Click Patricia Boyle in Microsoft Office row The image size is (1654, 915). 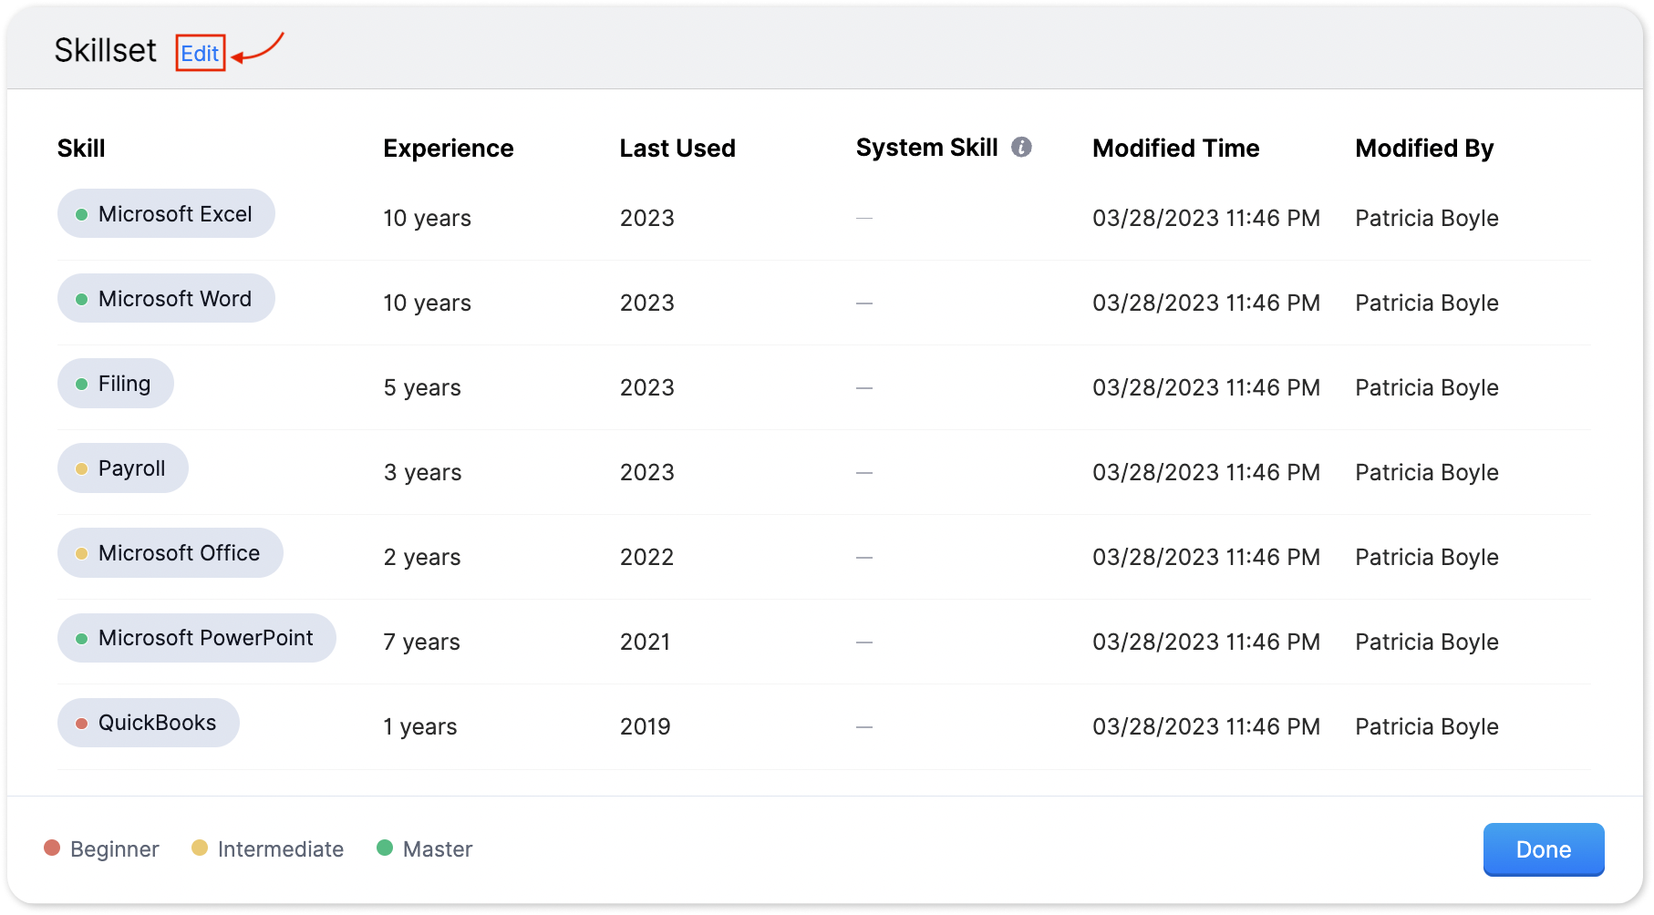click(x=1427, y=558)
